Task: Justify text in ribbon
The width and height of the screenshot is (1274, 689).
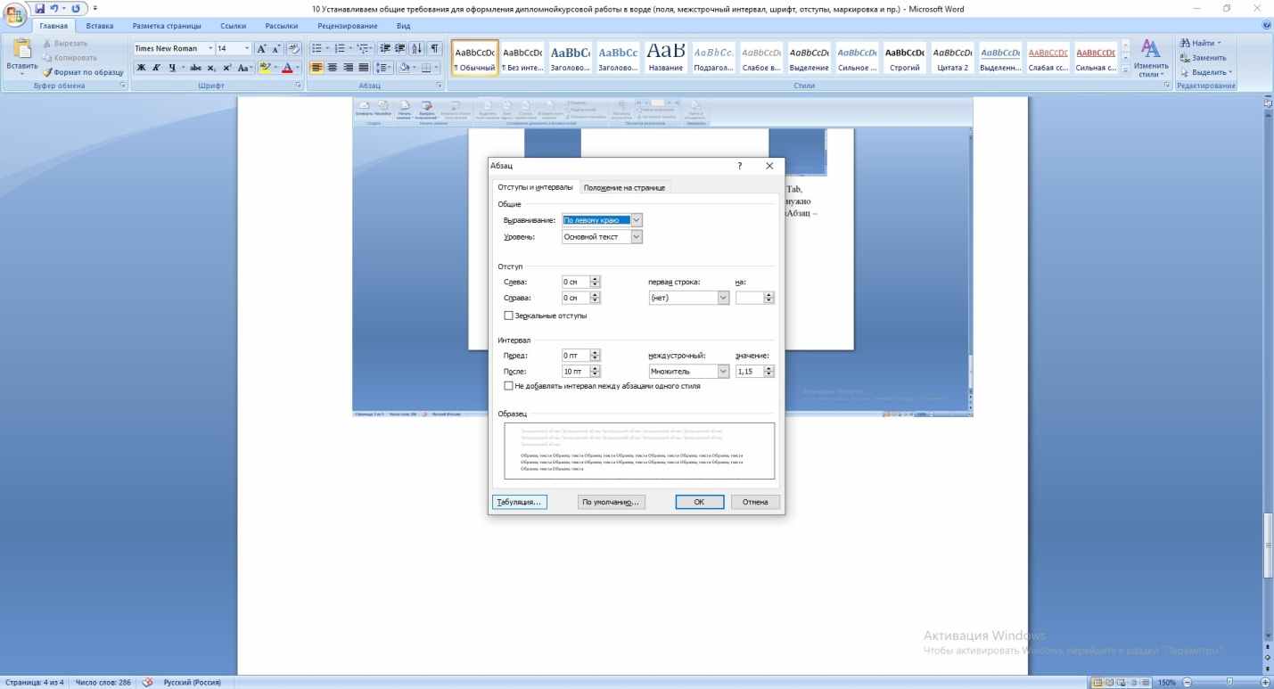Action: coord(362,68)
